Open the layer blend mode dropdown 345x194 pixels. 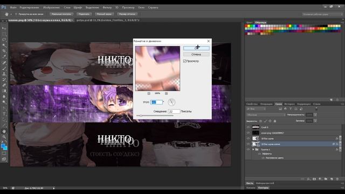(265, 115)
